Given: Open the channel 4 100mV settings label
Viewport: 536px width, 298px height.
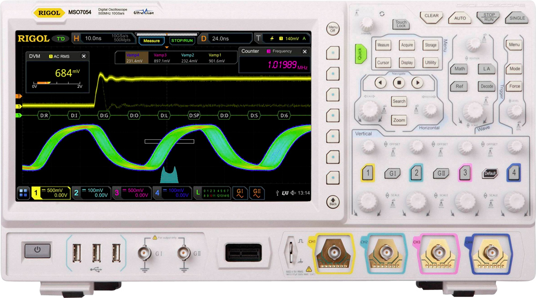Looking at the screenshot, I should coord(172,193).
